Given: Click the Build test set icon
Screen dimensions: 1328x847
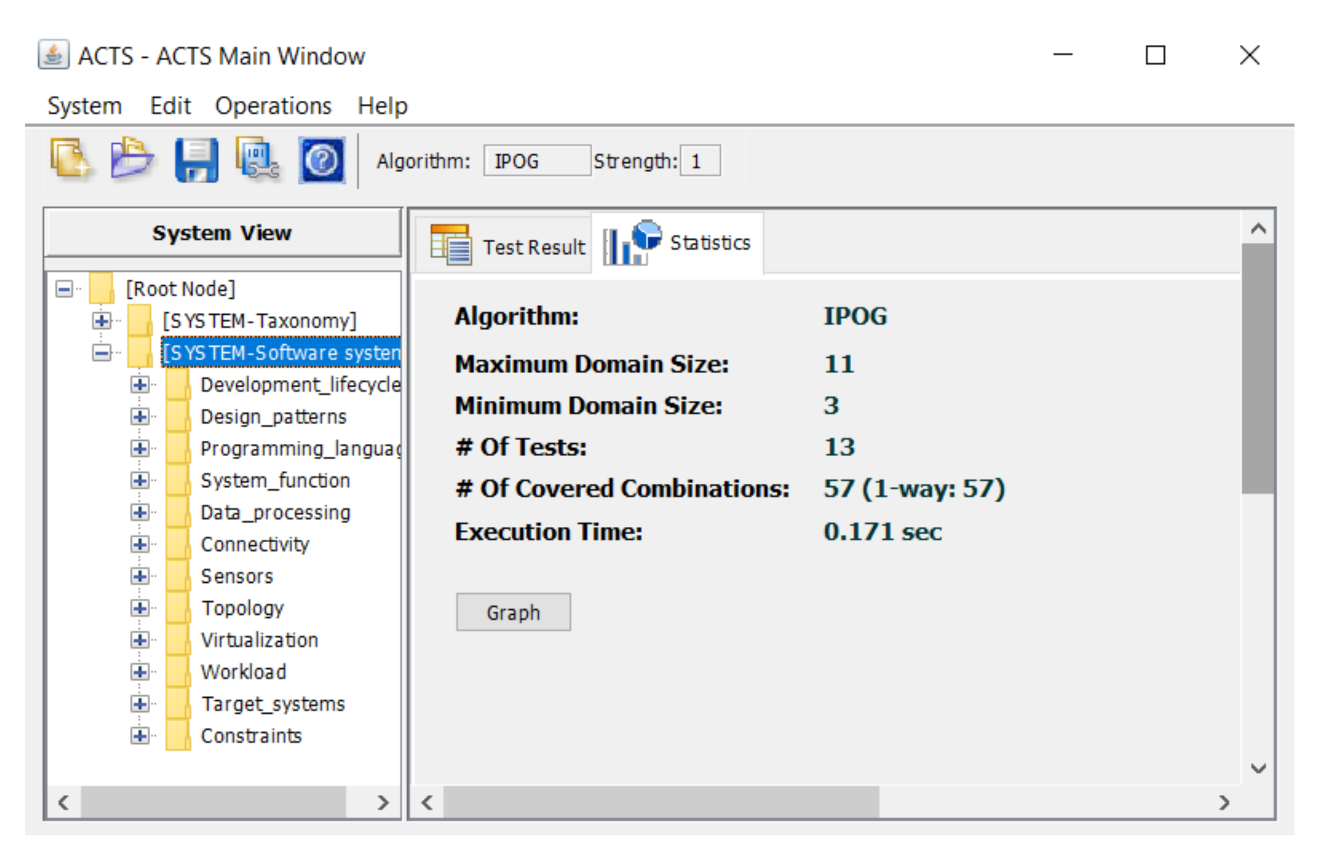Looking at the screenshot, I should click(x=258, y=160).
